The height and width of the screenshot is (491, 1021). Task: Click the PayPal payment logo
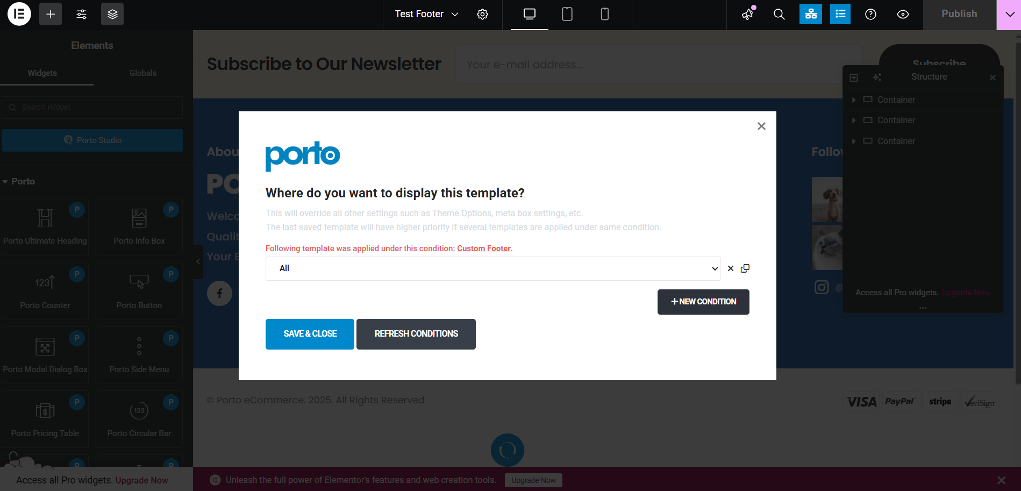(899, 402)
